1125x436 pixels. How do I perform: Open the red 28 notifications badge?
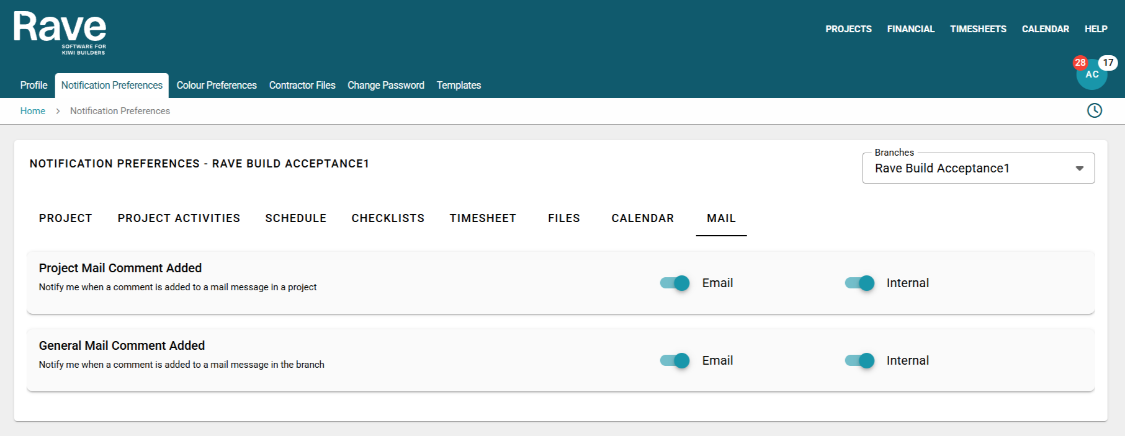coord(1080,63)
